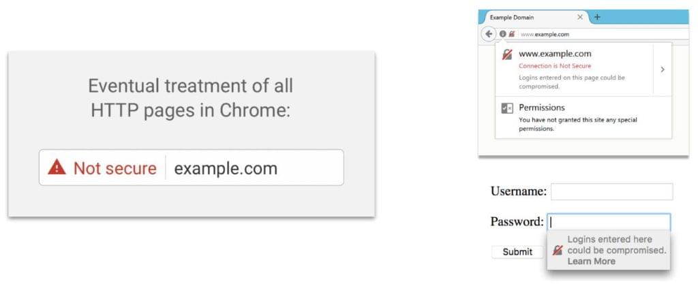Click the "Connection is Not Secure" text
This screenshot has height=288, width=698.
coord(554,66)
